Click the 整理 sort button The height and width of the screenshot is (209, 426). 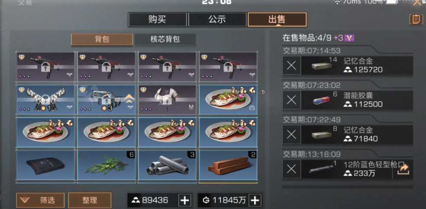[90, 200]
